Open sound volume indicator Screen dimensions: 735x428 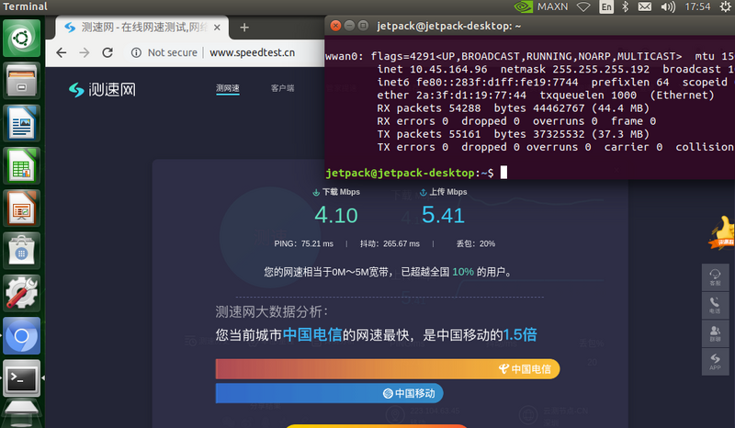[x=668, y=6]
